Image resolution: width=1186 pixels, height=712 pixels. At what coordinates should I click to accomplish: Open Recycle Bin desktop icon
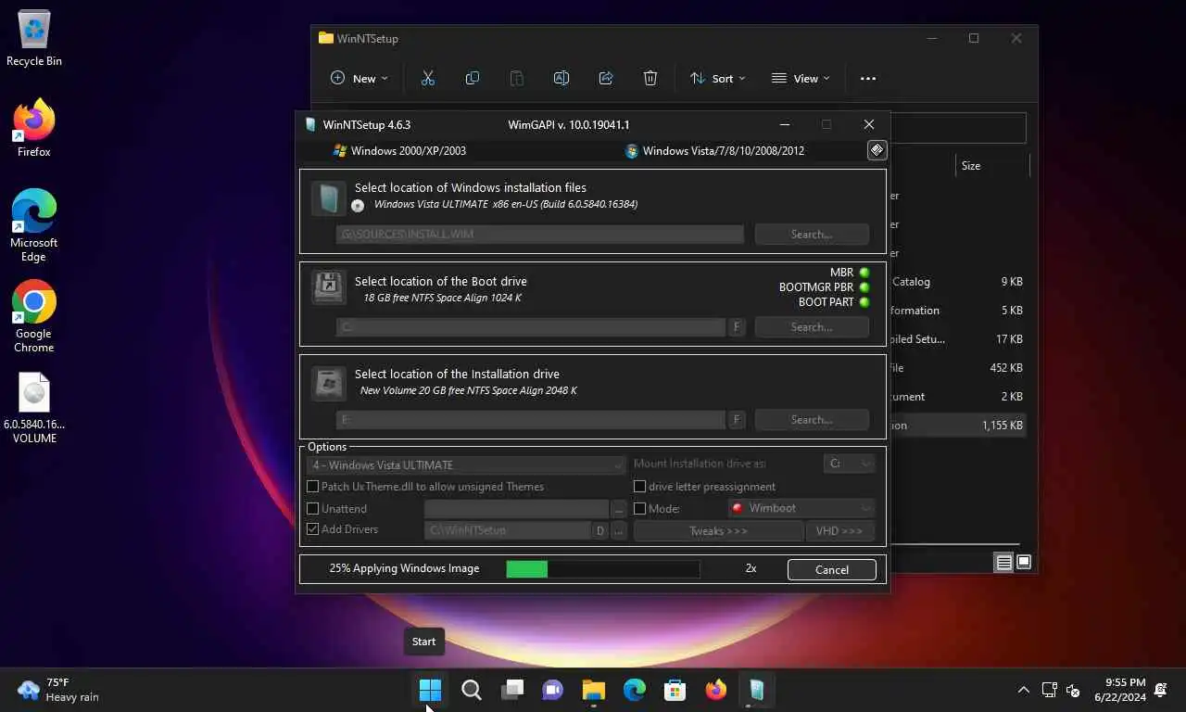[34, 39]
